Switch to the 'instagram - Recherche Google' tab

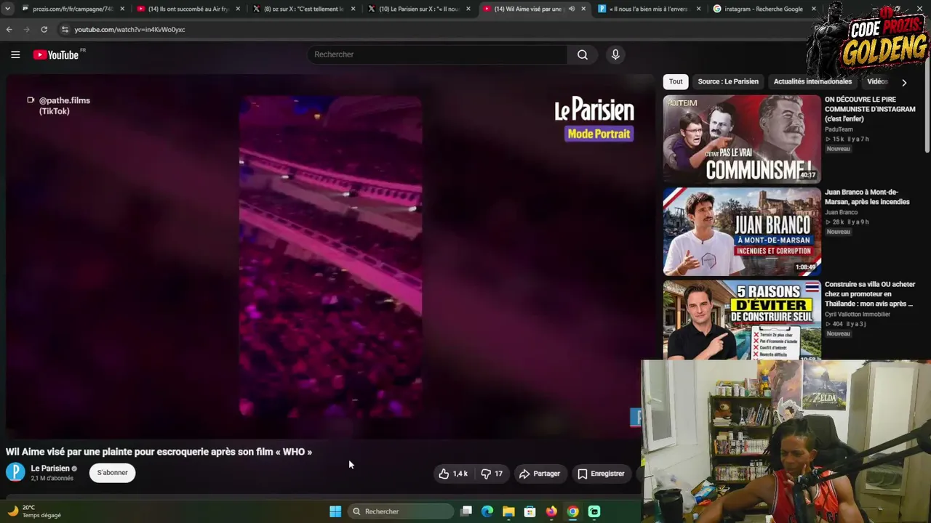(x=764, y=9)
